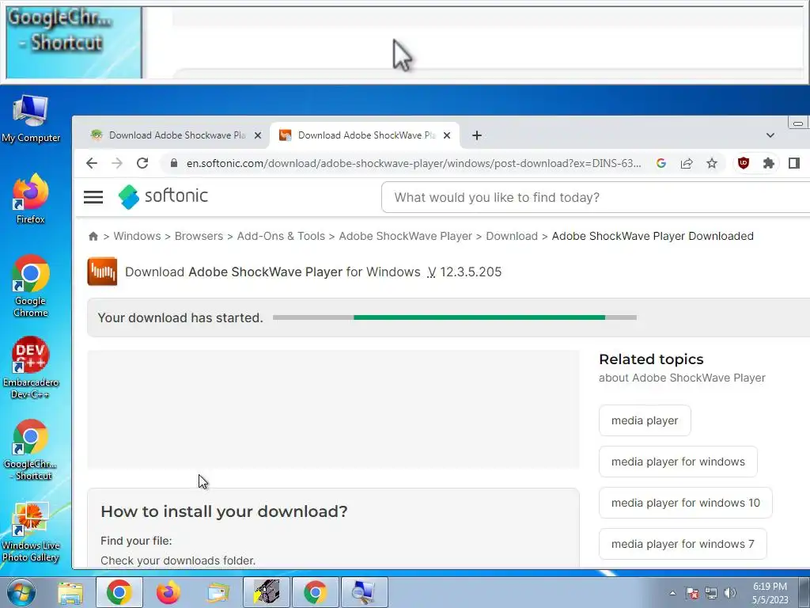Click the Google icon in address bar
The height and width of the screenshot is (608, 810).
(660, 163)
